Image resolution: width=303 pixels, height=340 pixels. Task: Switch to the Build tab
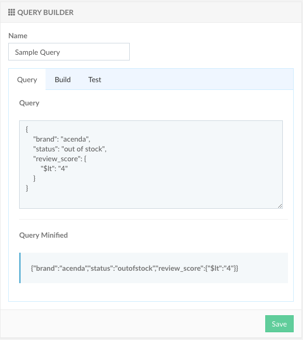point(63,80)
